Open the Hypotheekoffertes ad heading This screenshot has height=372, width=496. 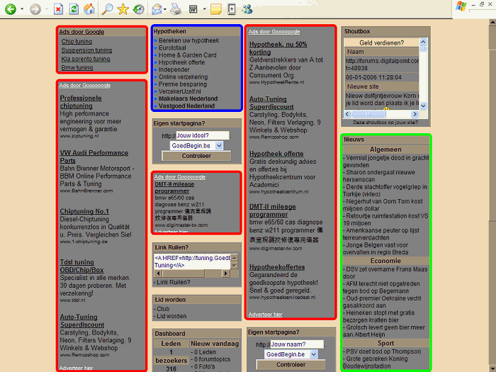277,267
